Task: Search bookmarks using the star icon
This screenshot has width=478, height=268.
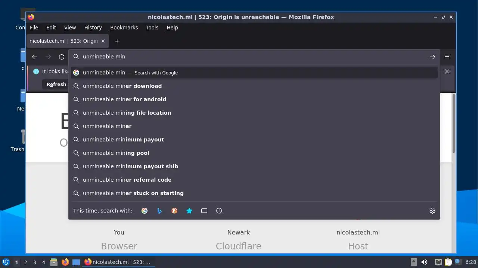Action: pos(189,211)
